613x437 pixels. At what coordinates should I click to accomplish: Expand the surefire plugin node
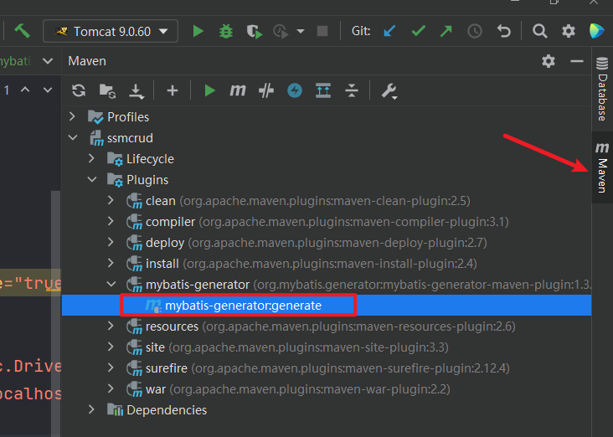click(x=111, y=368)
